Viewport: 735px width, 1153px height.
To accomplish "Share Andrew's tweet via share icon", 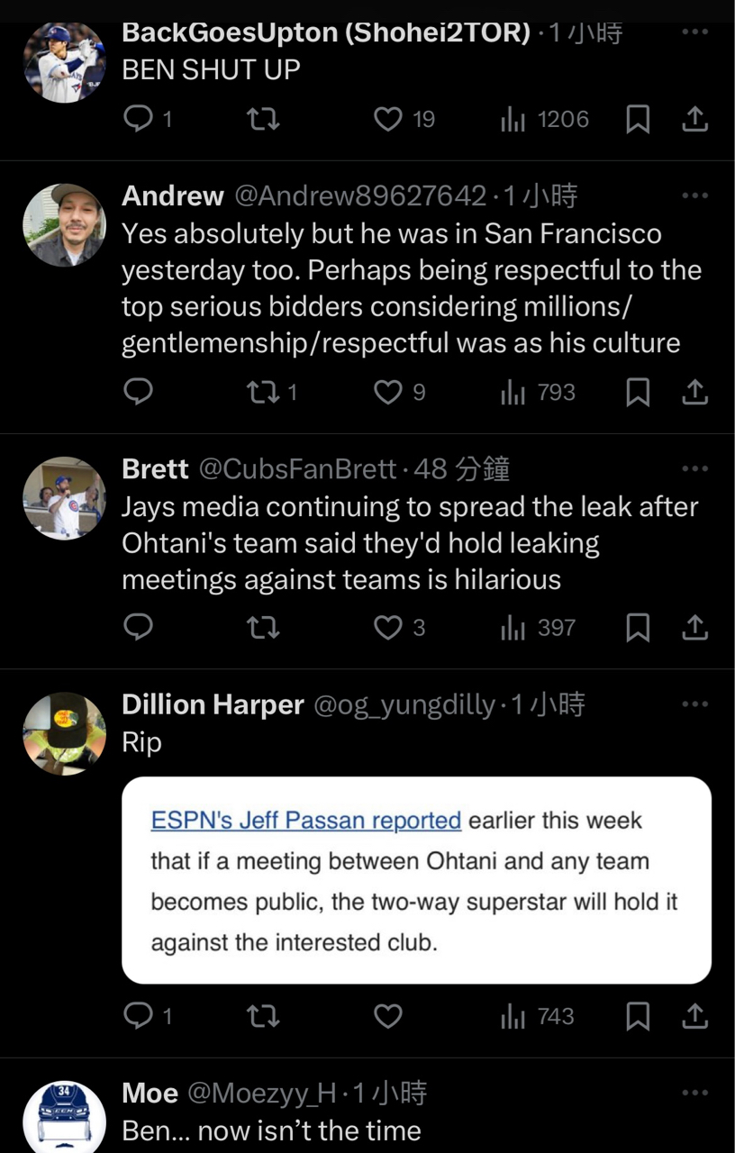I will pyautogui.click(x=694, y=393).
